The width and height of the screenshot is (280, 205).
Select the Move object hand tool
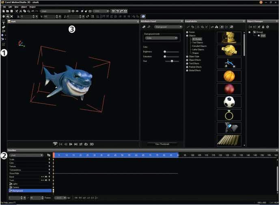pos(4,16)
